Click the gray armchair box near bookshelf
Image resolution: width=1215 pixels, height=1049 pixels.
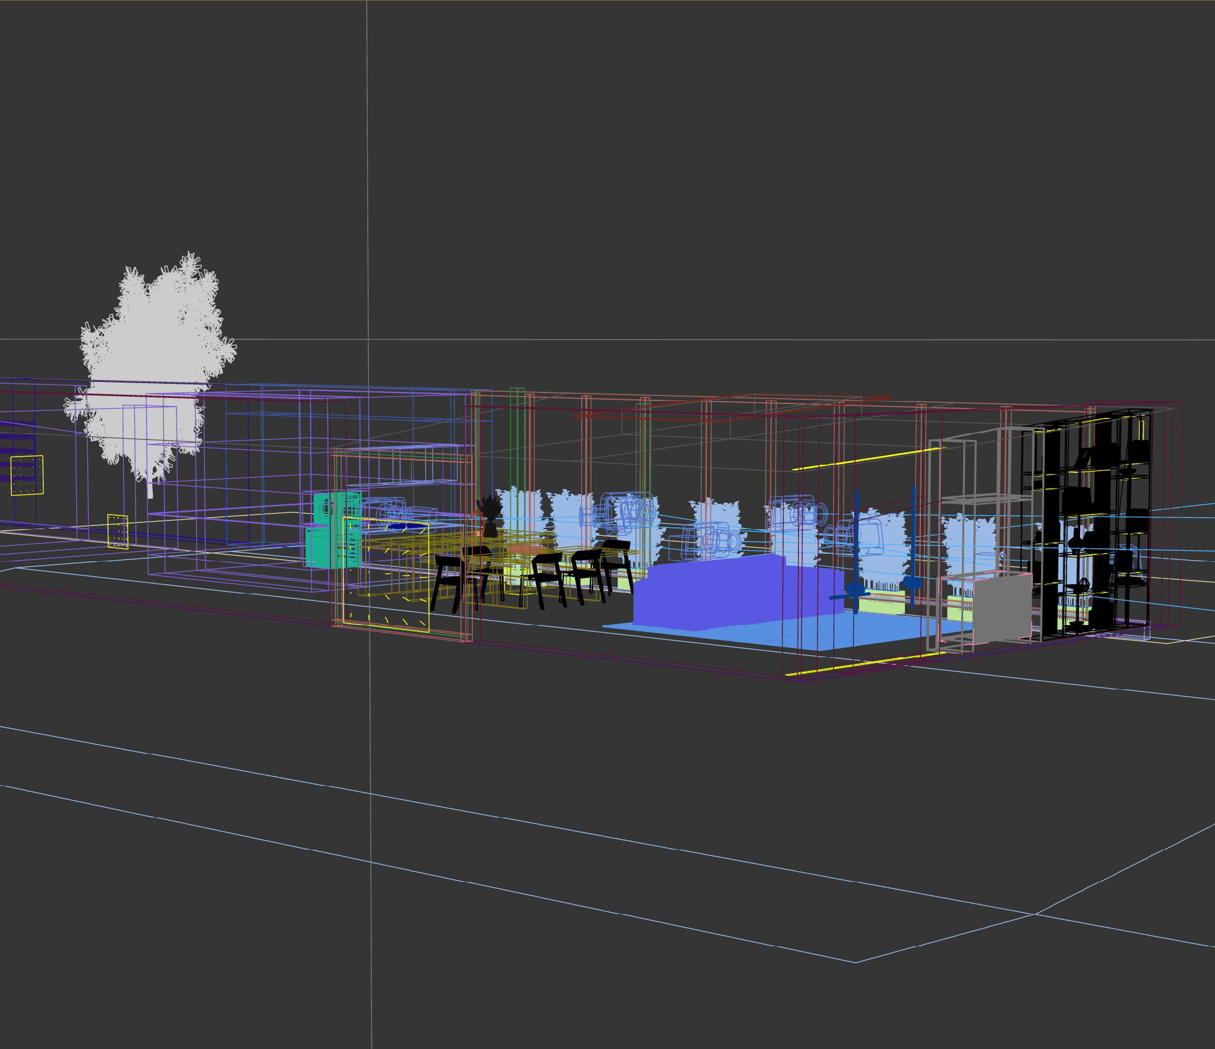tap(1001, 608)
